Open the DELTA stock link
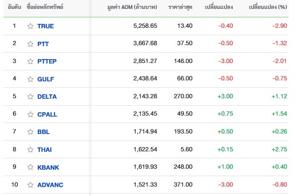Viewport: 296px width, 196px height. (47, 97)
